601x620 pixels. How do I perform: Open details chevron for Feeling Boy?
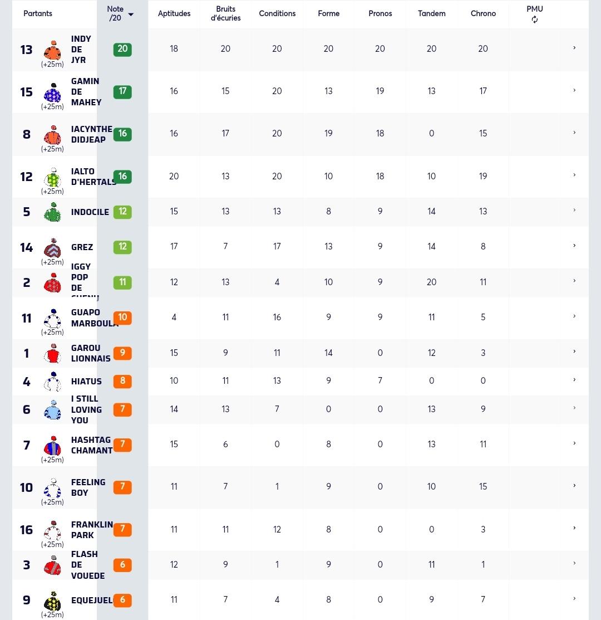click(574, 486)
